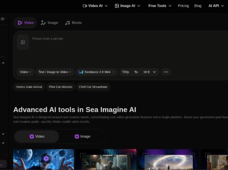This screenshot has height=170, width=228.
Task: Use the Vortex Gate Arrival prompt suggestion
Action: [29, 87]
